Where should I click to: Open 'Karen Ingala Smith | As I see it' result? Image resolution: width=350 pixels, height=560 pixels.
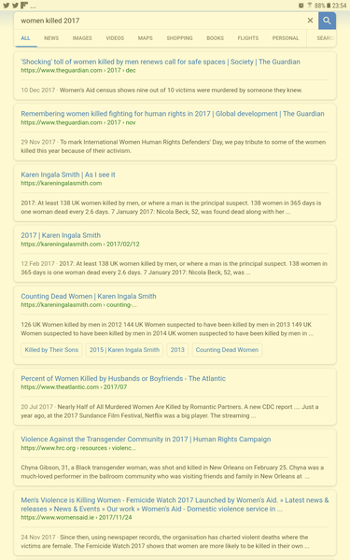(68, 175)
